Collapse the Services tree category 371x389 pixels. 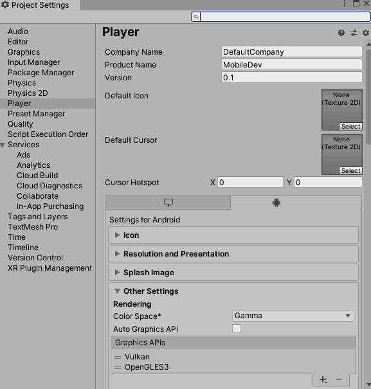point(3,145)
